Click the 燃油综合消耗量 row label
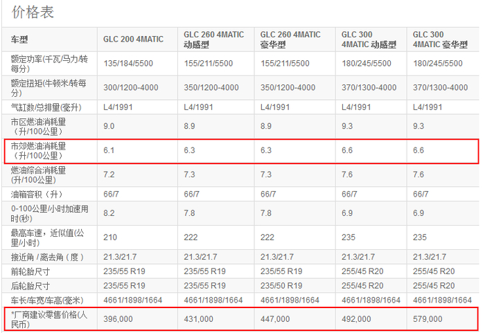Screen dimensions: 485x333 [x=38, y=175]
